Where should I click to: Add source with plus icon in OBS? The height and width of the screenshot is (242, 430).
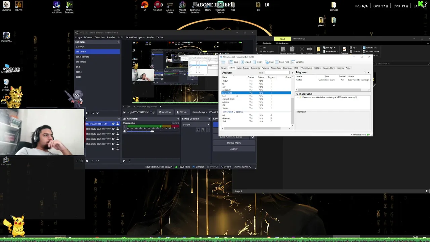(x=77, y=161)
